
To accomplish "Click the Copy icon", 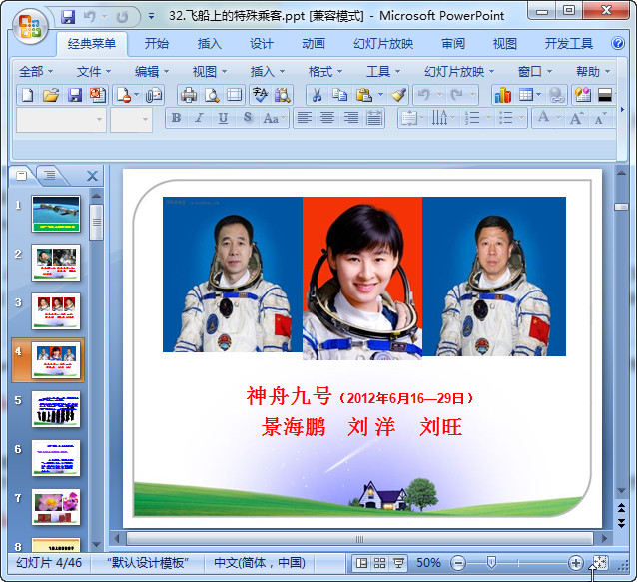I will click(x=339, y=95).
